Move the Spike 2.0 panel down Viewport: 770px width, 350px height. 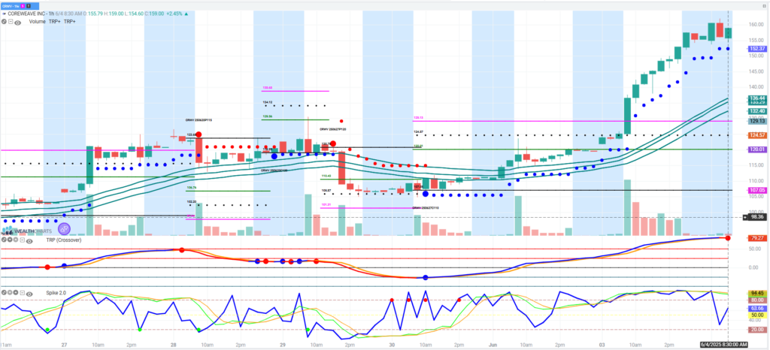click(10, 293)
